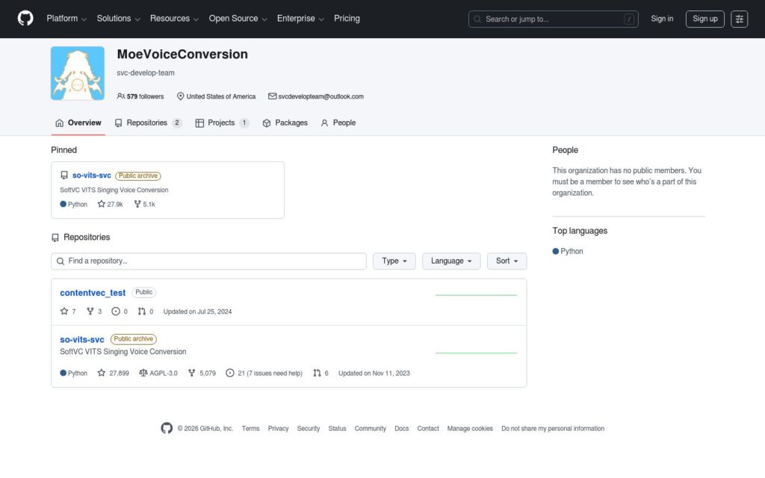This screenshot has height=478, width=765.
Task: Expand the Type filter dropdown
Action: [394, 261]
